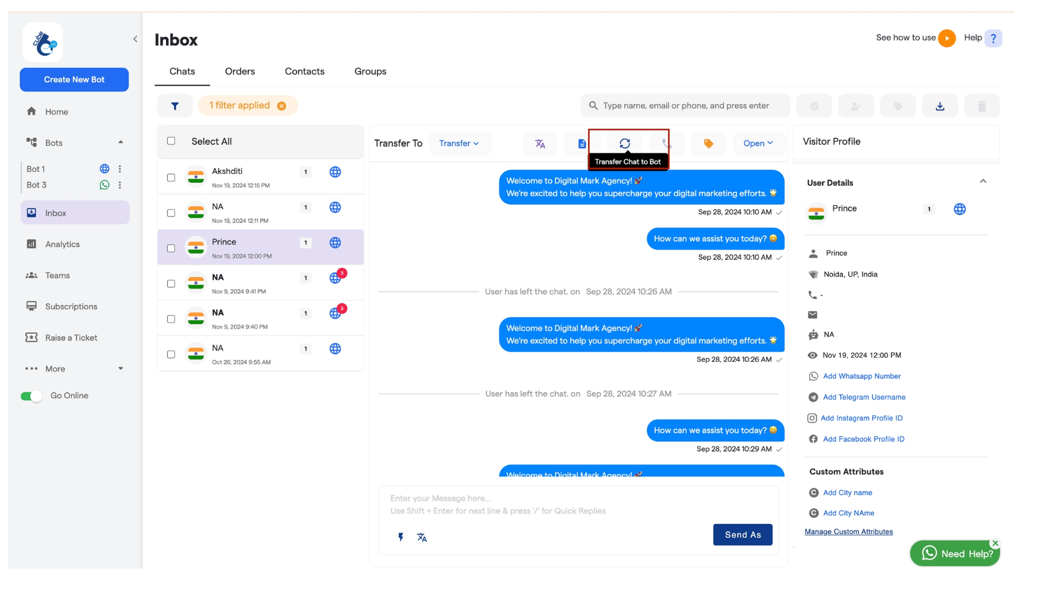Tick the checkbox for Prince chat

tap(171, 249)
